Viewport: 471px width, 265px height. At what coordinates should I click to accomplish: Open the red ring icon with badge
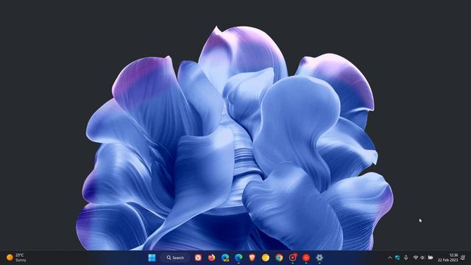(293, 258)
